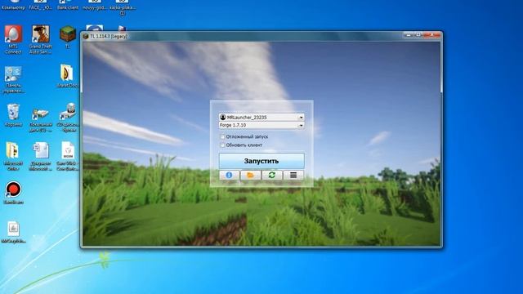Select the red-circle Bandicam desktop icon
Viewport: 523px width, 294px height.
(13, 192)
